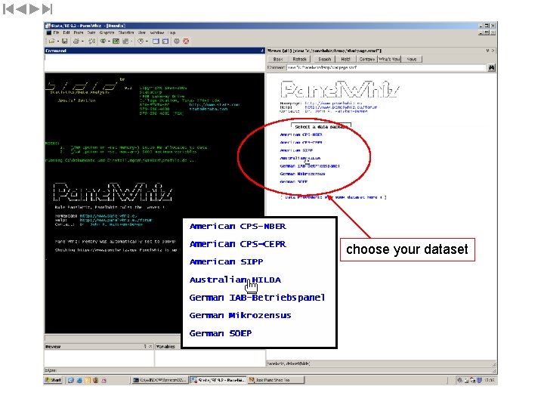Open the File menu
Screen dimensions: 544x408
pyautogui.click(x=56, y=32)
